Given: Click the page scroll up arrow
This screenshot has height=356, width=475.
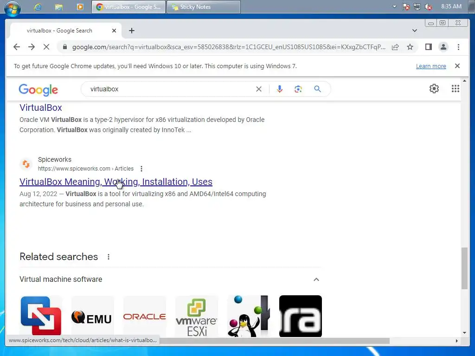Looking at the screenshot, I should [464, 81].
